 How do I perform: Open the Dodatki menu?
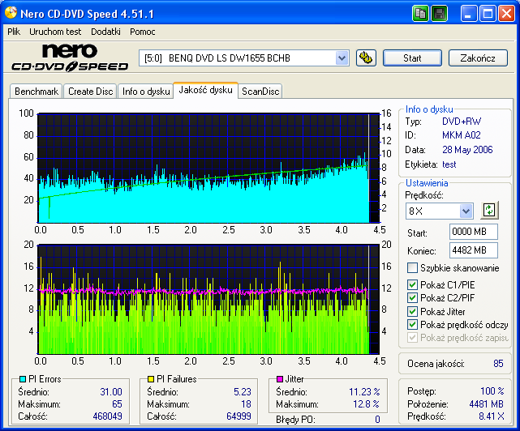[x=105, y=32]
